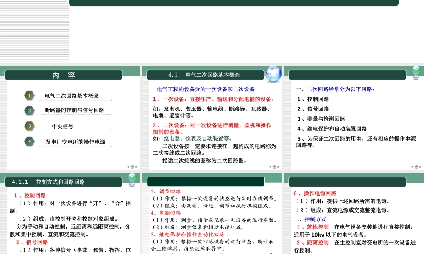
Task: Select the 内容 slide title bar
Action: 63,75
